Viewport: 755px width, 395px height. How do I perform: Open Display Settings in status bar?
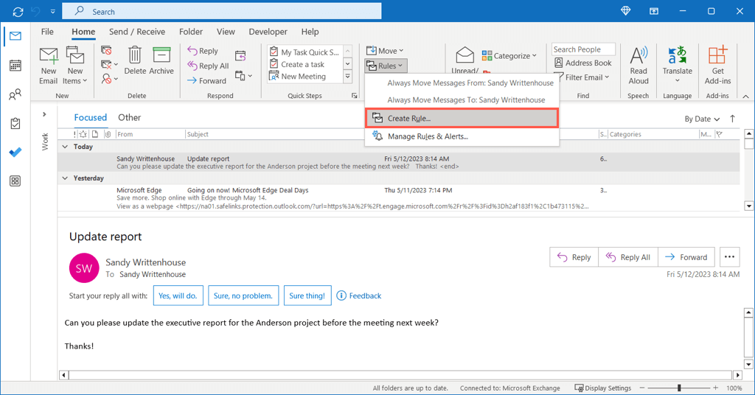coord(603,388)
